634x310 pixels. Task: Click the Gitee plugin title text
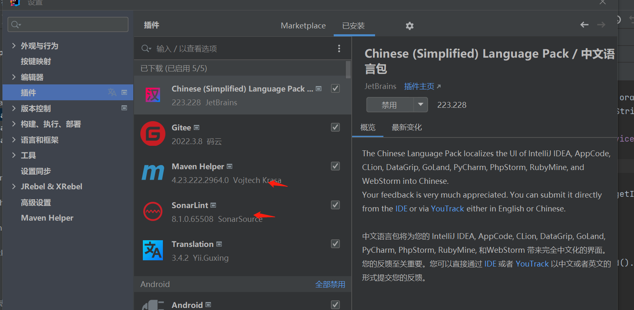[x=181, y=127]
